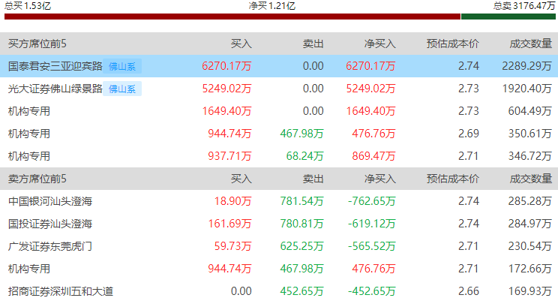Click the 卖方席位前5 section header
The width and height of the screenshot is (558, 298).
pyautogui.click(x=37, y=179)
